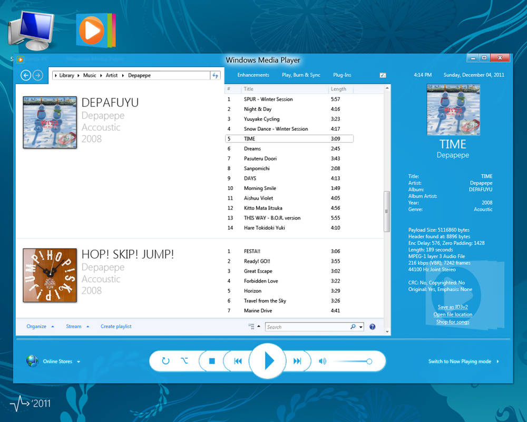Select track Marine Drive

click(x=289, y=311)
